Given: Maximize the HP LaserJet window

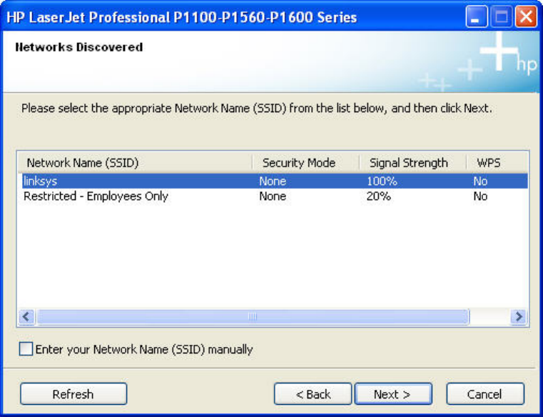Looking at the screenshot, I should tap(501, 16).
